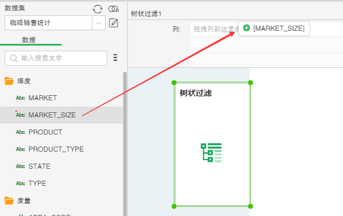Collapse the 维度 dimension group
343x216 pixels.
pos(24,81)
